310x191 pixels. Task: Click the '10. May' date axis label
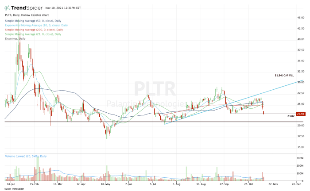(105, 184)
